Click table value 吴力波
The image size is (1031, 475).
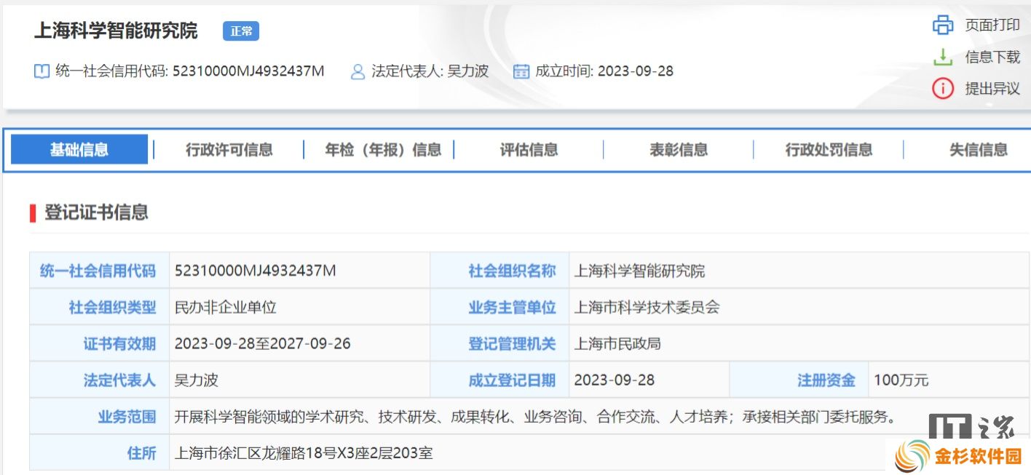(x=197, y=380)
